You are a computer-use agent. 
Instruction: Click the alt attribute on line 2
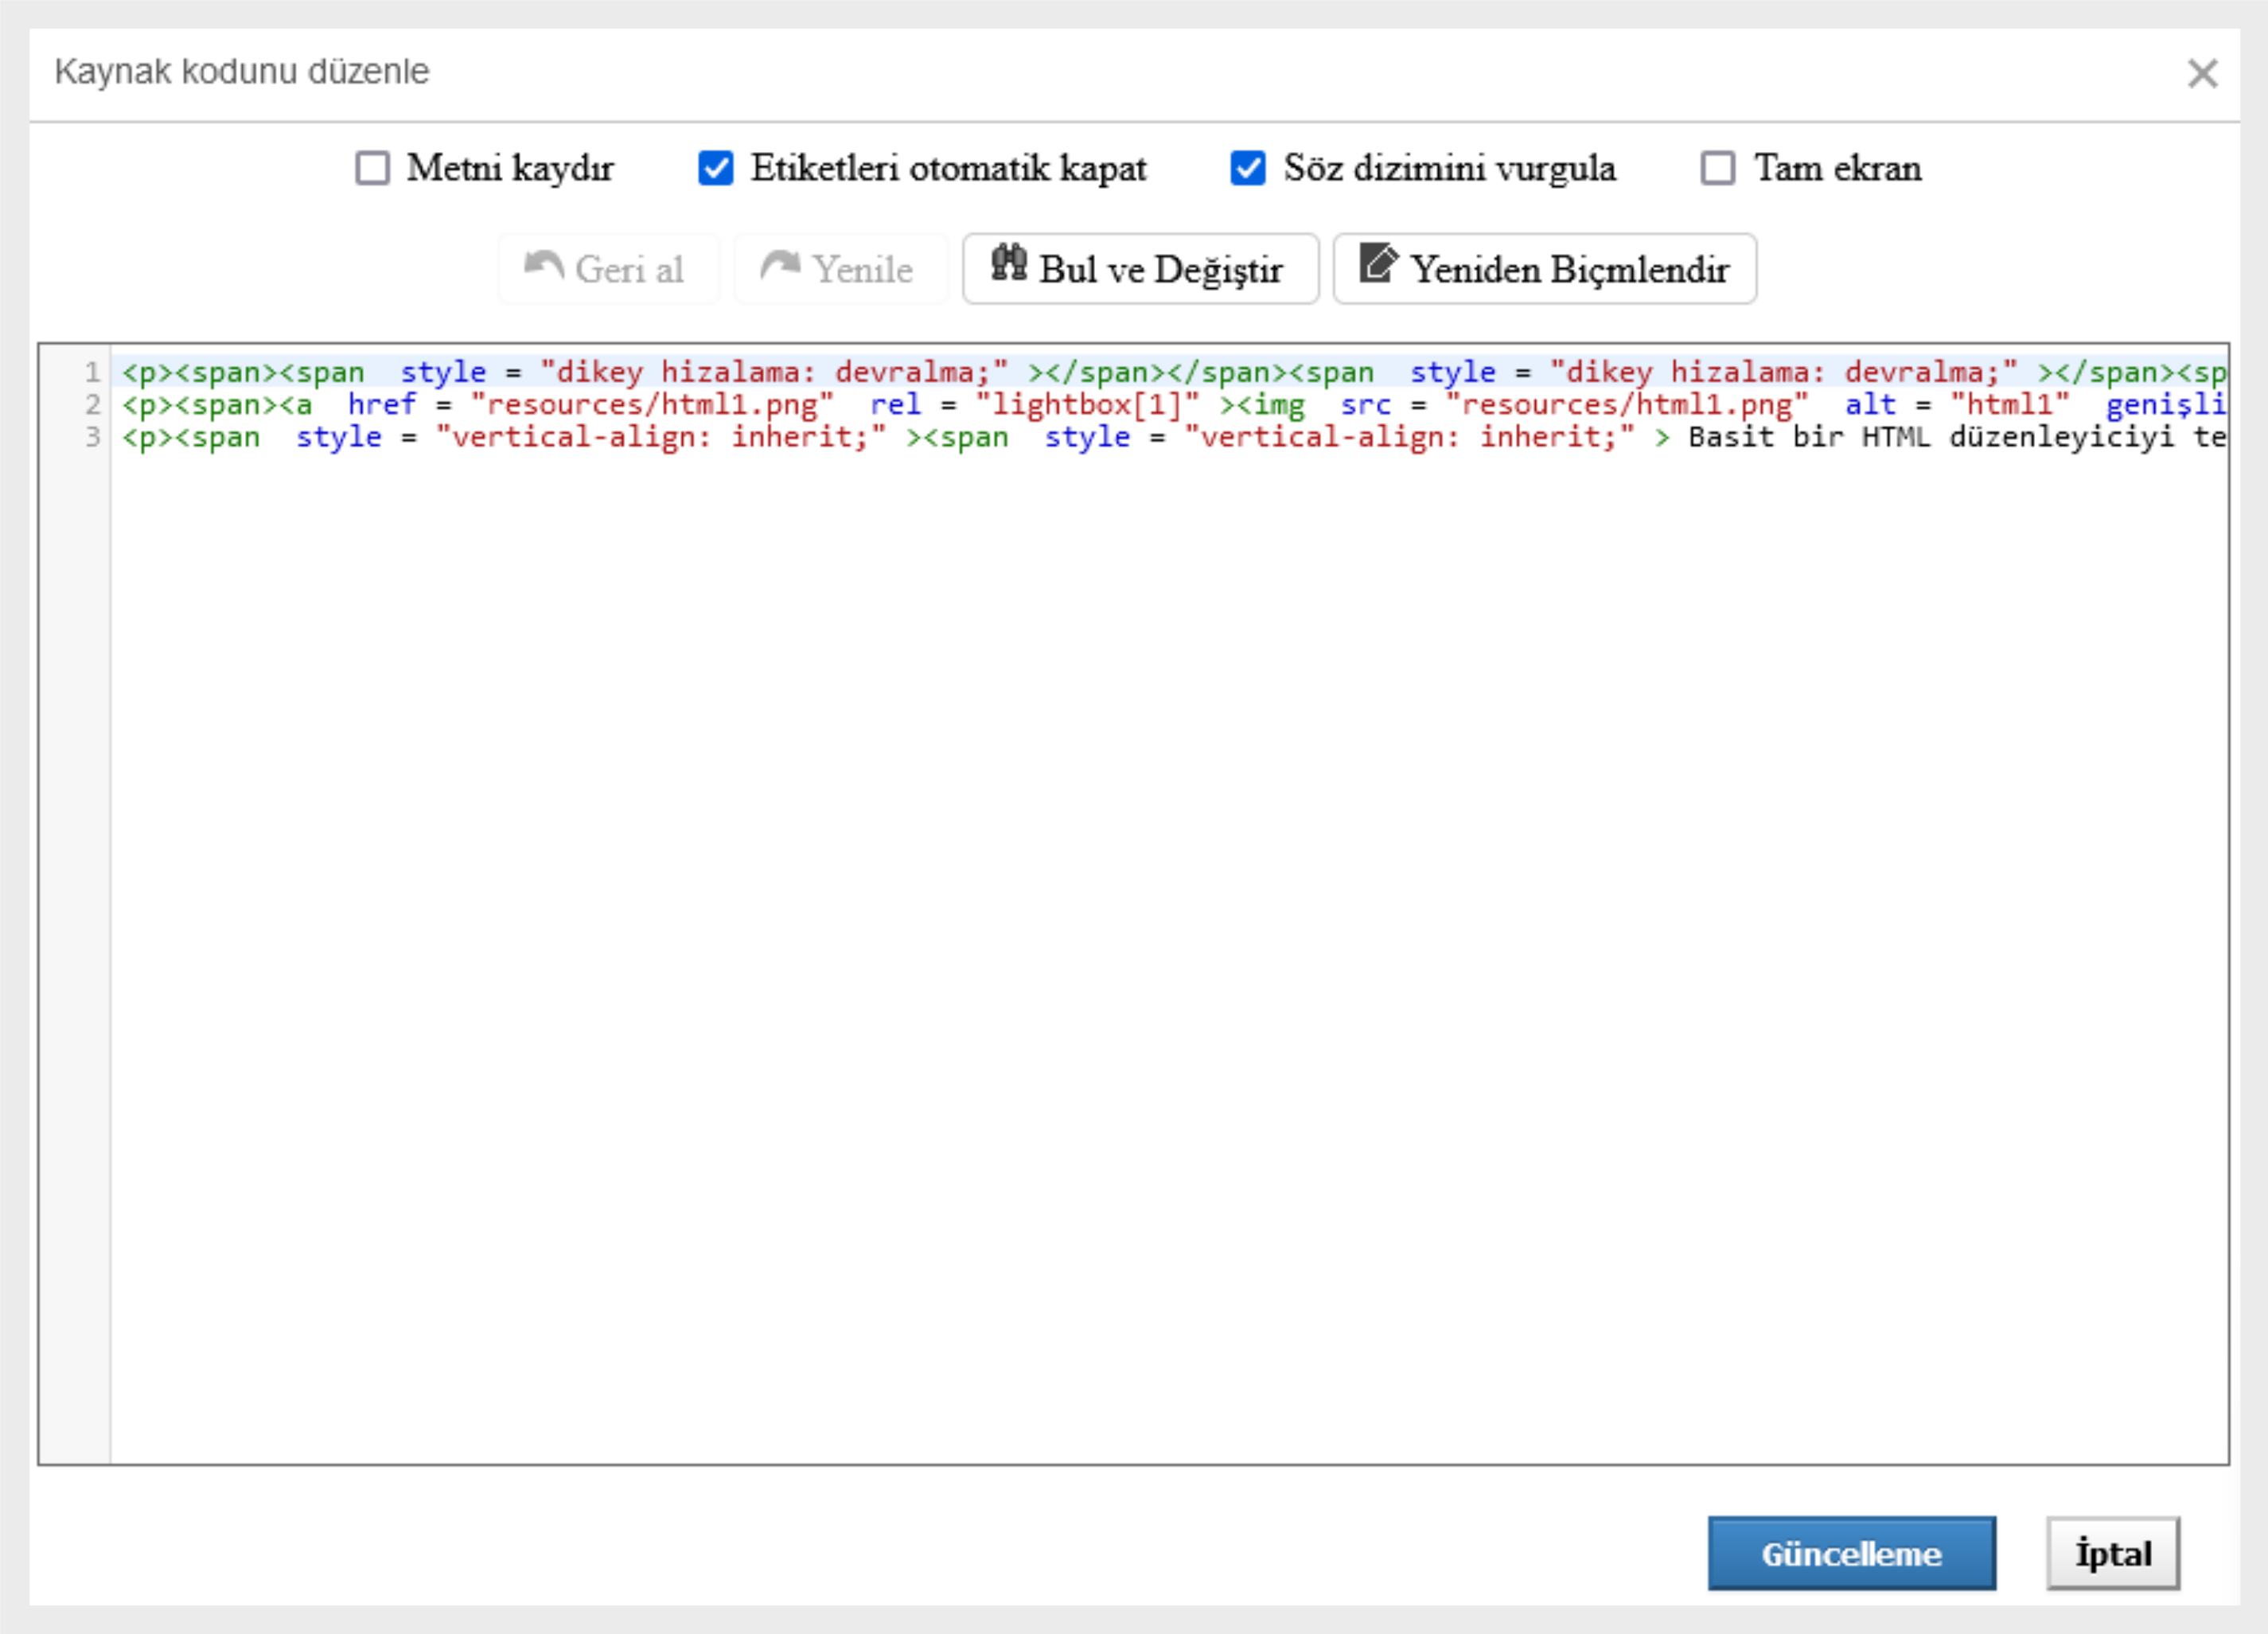(x=1870, y=404)
